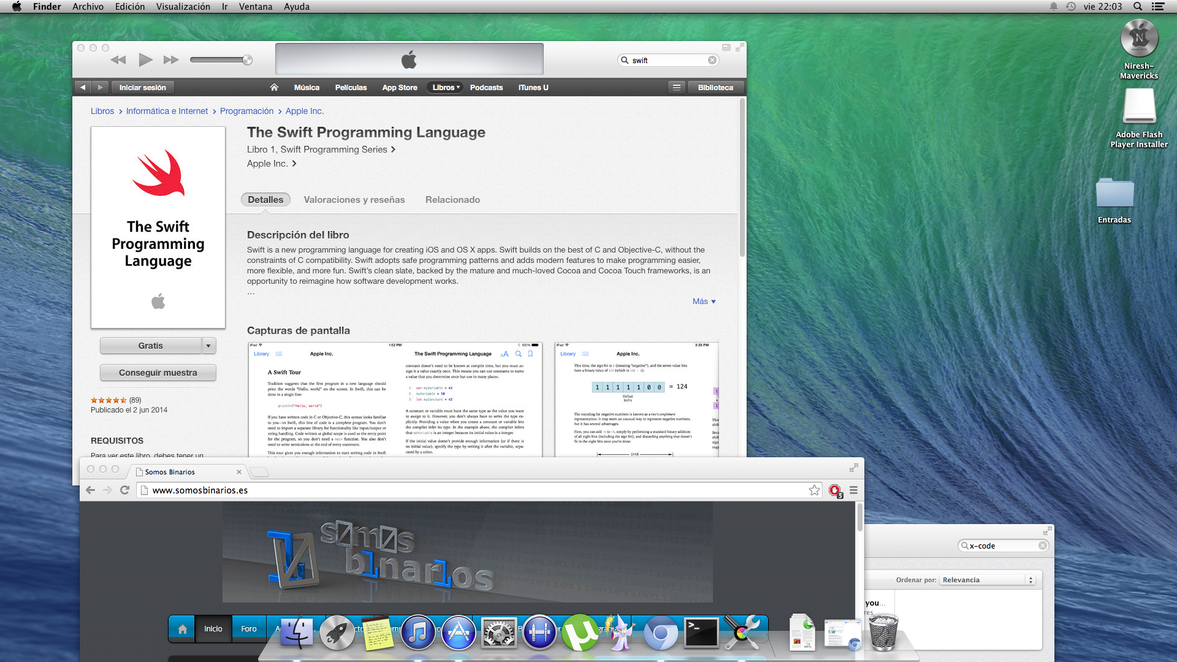1177x662 pixels.
Task: Click the Chrome back arrow
Action: (91, 490)
